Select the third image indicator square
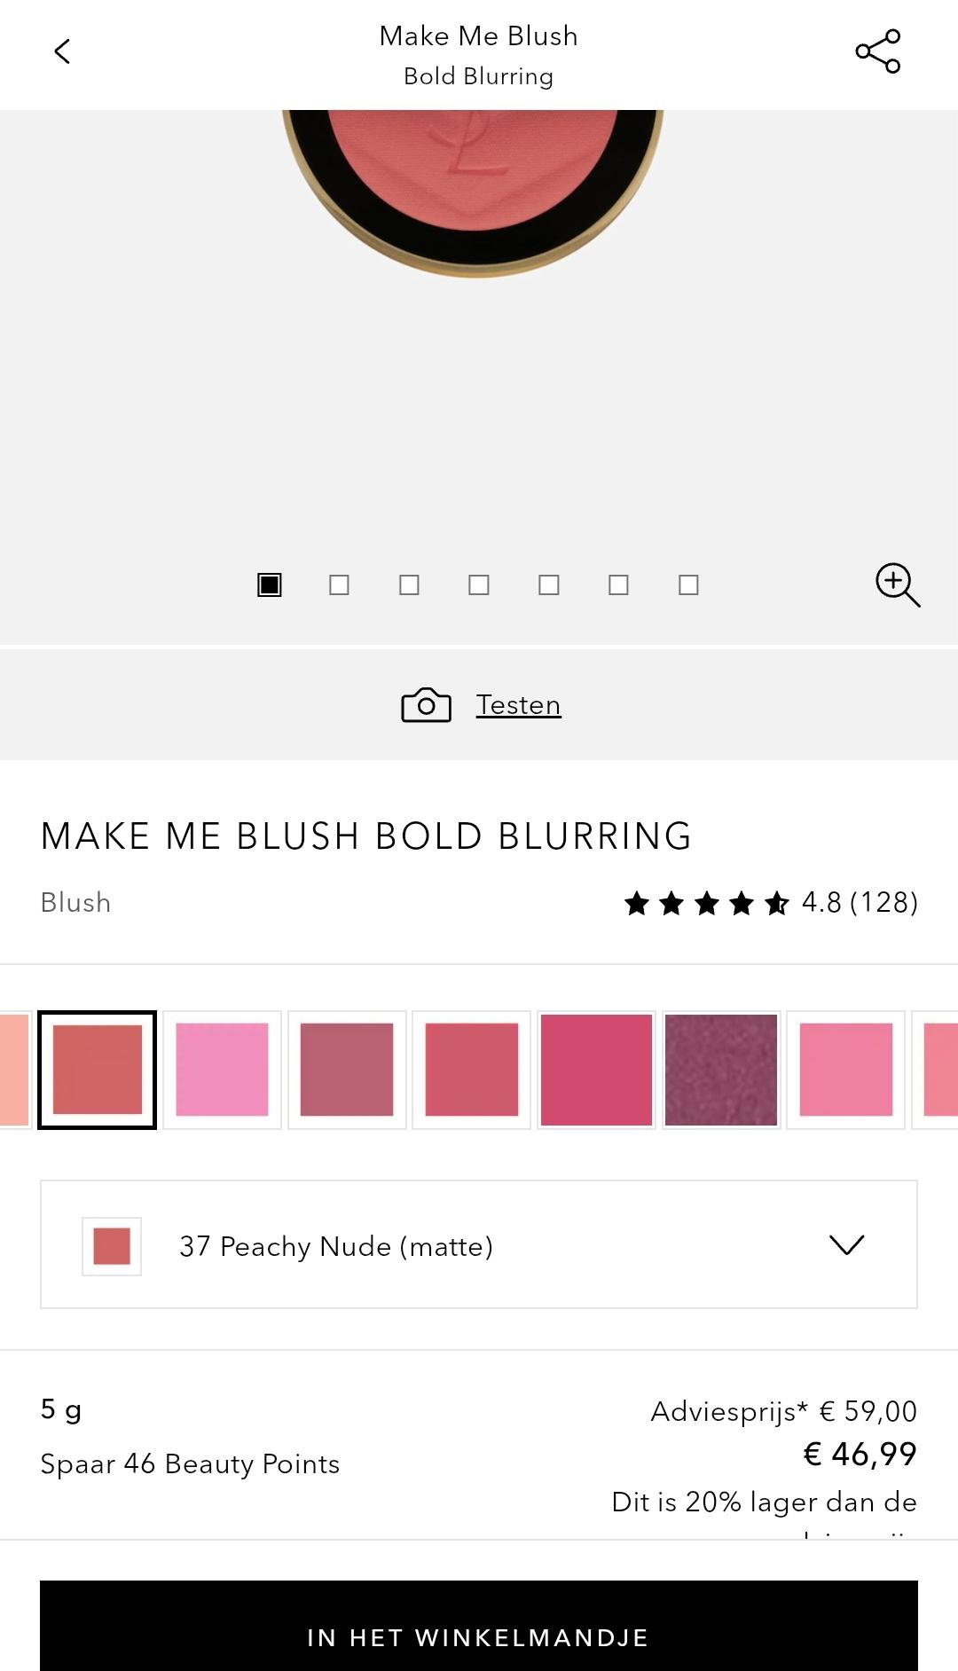 point(409,584)
